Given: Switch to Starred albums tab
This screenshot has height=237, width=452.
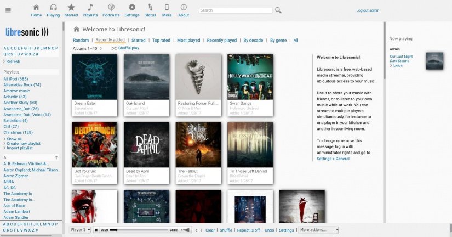Looking at the screenshot, I should 139,40.
